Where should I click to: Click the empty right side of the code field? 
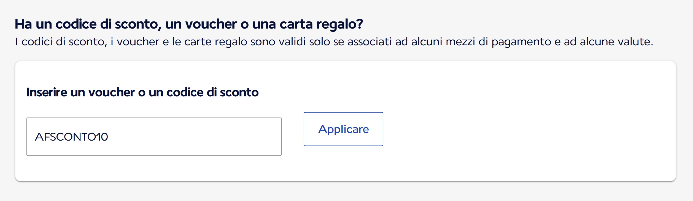click(x=220, y=137)
